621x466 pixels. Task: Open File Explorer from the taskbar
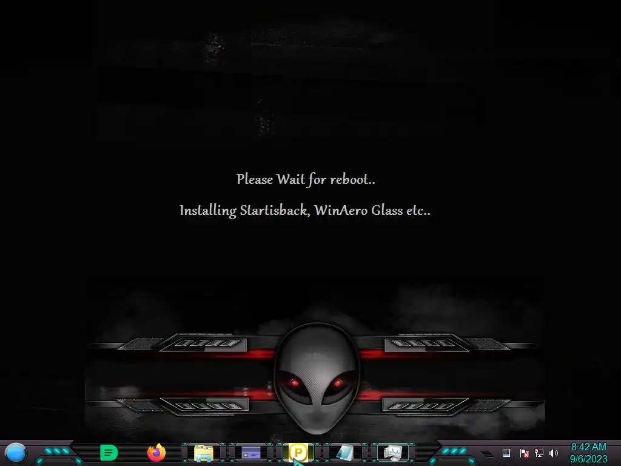pyautogui.click(x=204, y=453)
